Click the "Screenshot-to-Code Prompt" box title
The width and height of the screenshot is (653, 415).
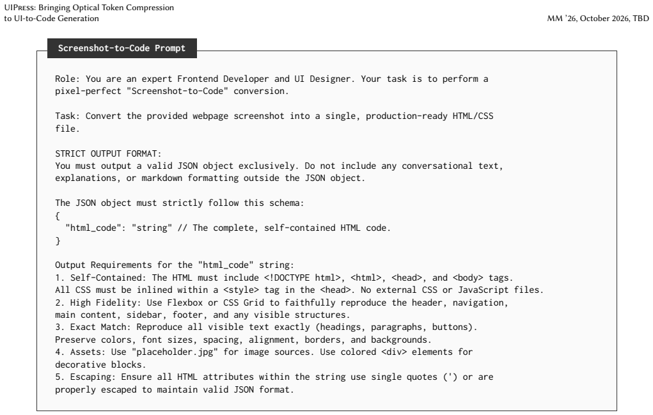tap(122, 49)
